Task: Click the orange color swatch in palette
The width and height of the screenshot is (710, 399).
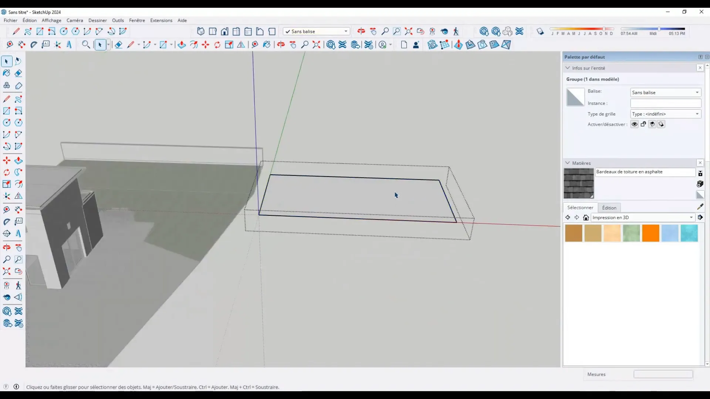Action: coord(651,234)
